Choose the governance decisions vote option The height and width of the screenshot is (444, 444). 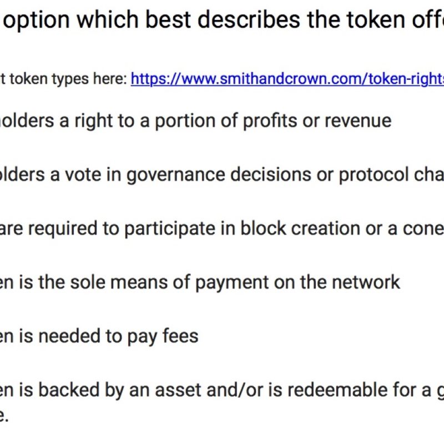(x=222, y=175)
